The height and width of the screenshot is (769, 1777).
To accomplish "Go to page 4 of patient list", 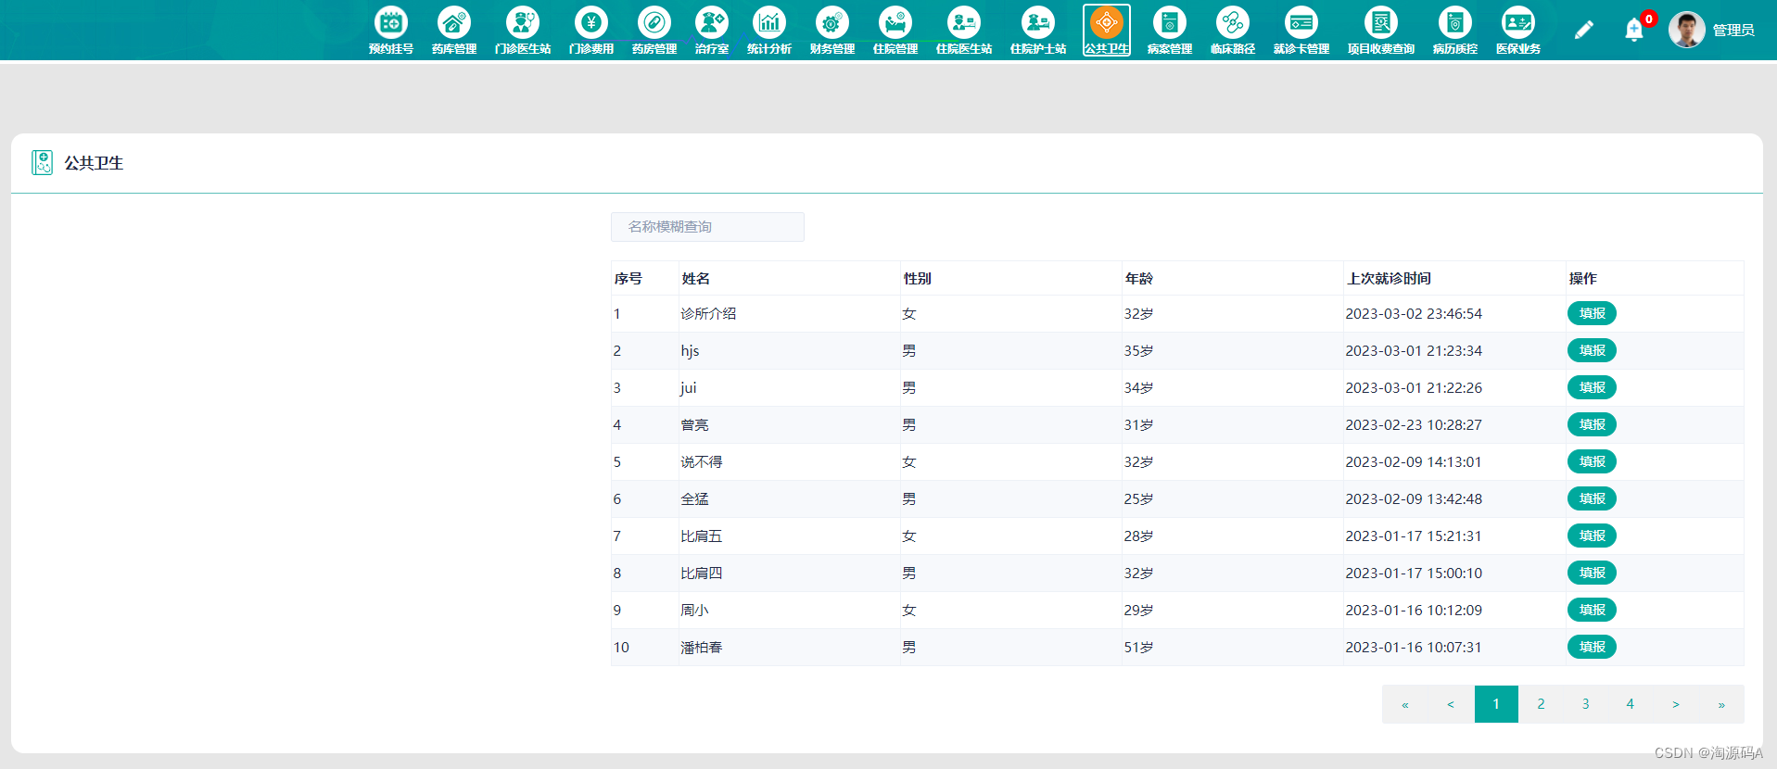I will coord(1631,704).
